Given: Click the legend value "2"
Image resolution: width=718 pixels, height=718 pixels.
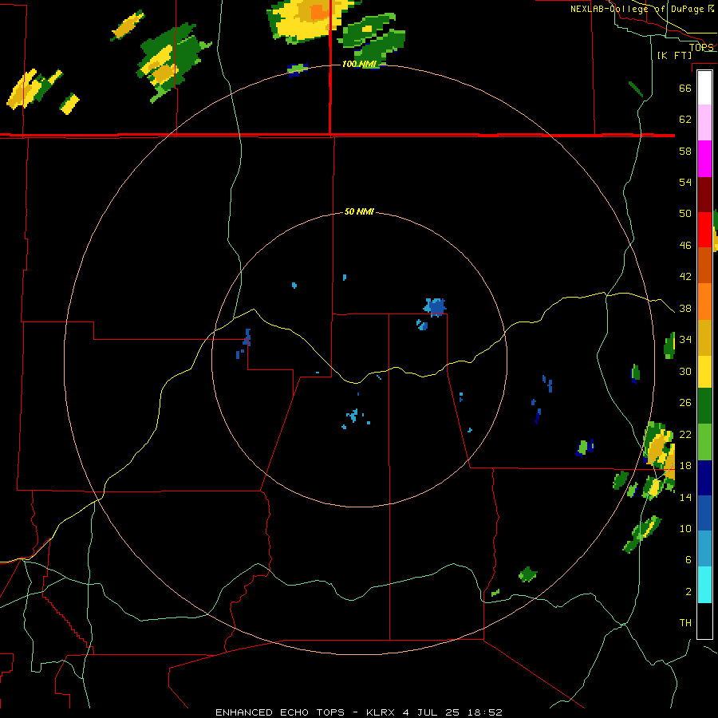Looking at the screenshot, I should coord(688,592).
